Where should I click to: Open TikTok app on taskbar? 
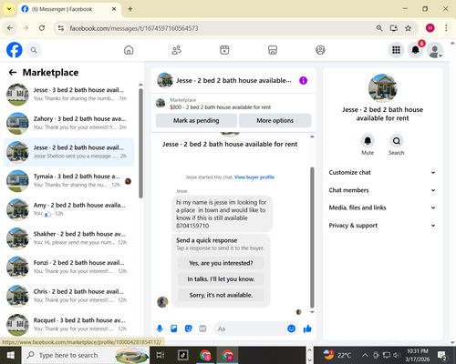pyautogui.click(x=183, y=355)
